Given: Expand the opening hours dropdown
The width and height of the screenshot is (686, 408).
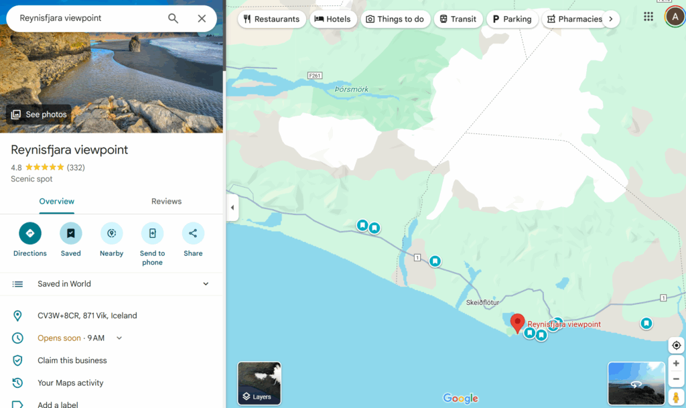Looking at the screenshot, I should (119, 338).
